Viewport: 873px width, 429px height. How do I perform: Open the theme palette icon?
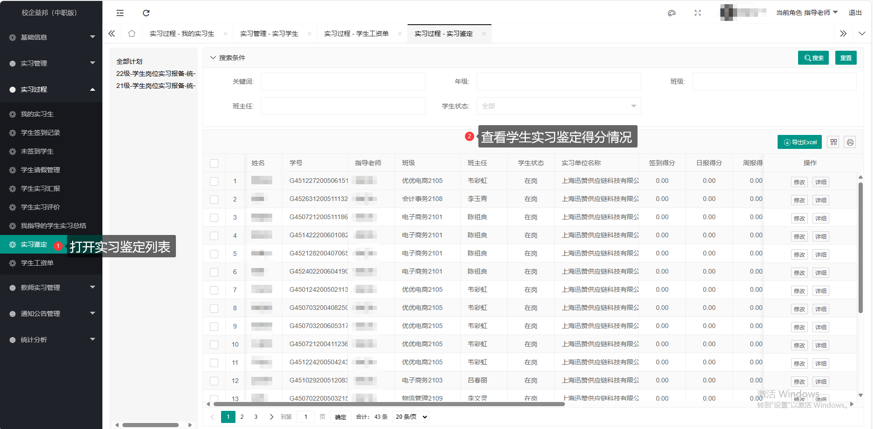(x=672, y=13)
